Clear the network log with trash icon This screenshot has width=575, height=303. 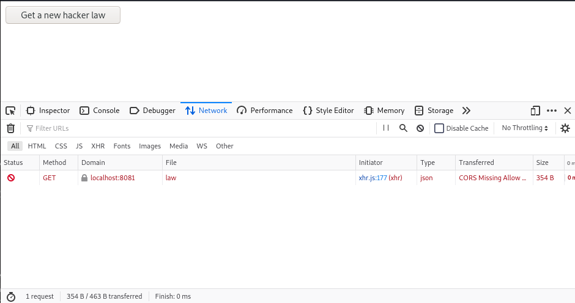[10, 128]
